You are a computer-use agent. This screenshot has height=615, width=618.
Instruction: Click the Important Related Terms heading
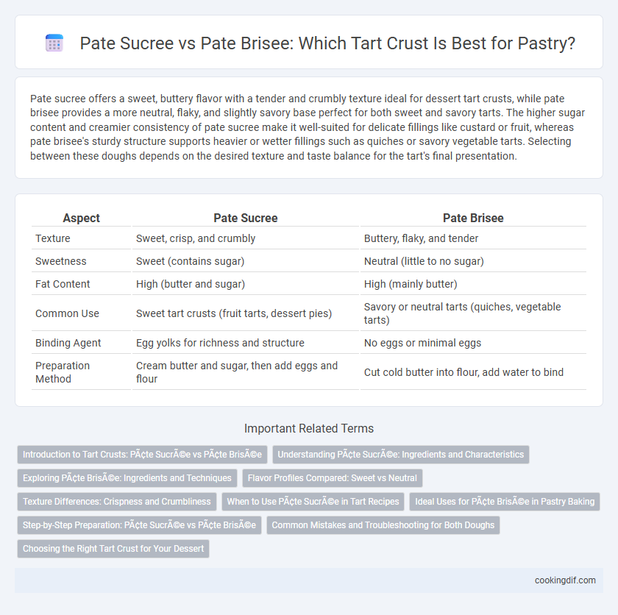click(309, 428)
